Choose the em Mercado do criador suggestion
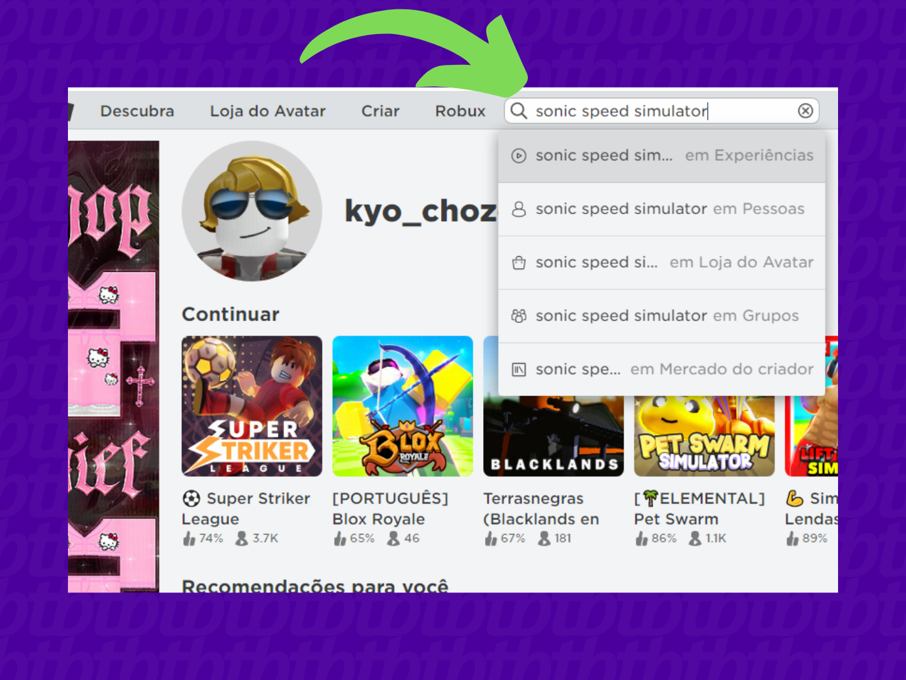Viewport: 906px width, 680px height. pyautogui.click(x=661, y=370)
